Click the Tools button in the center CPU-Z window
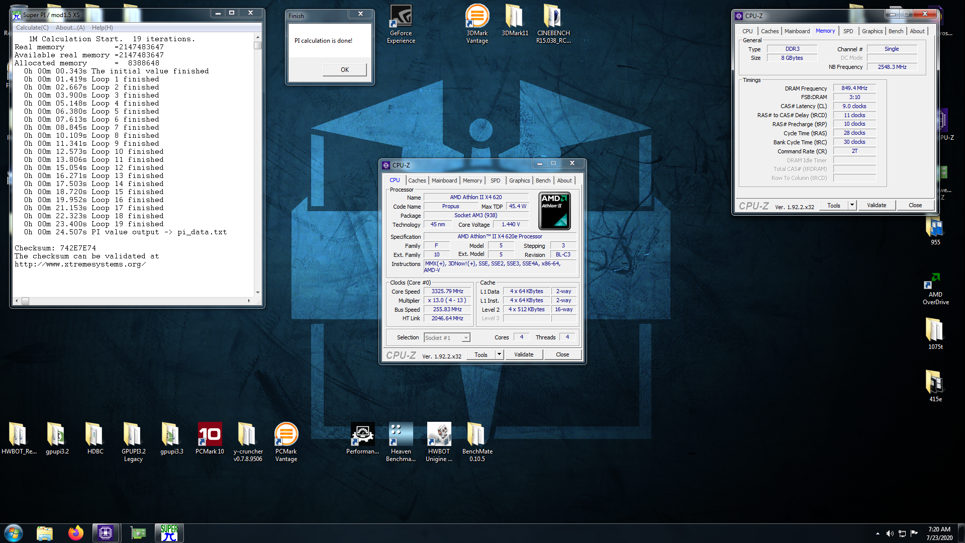The height and width of the screenshot is (543, 965). (x=481, y=354)
